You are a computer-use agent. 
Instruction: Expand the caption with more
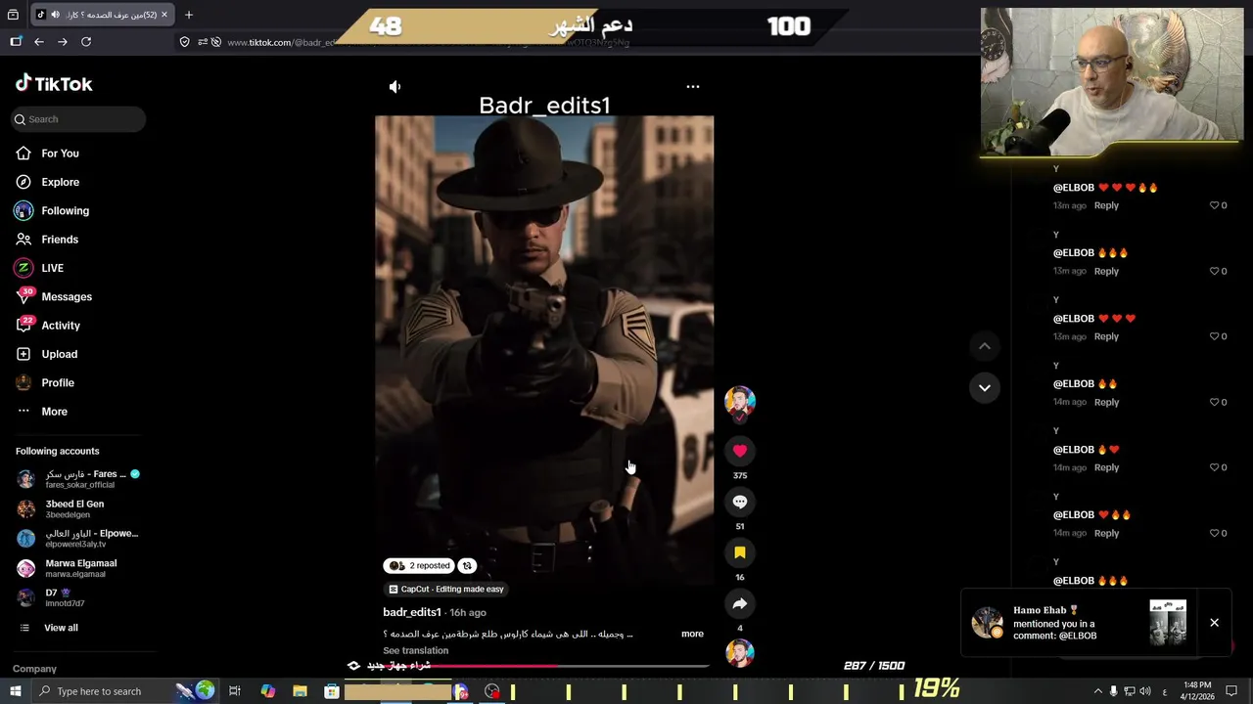[x=692, y=634]
